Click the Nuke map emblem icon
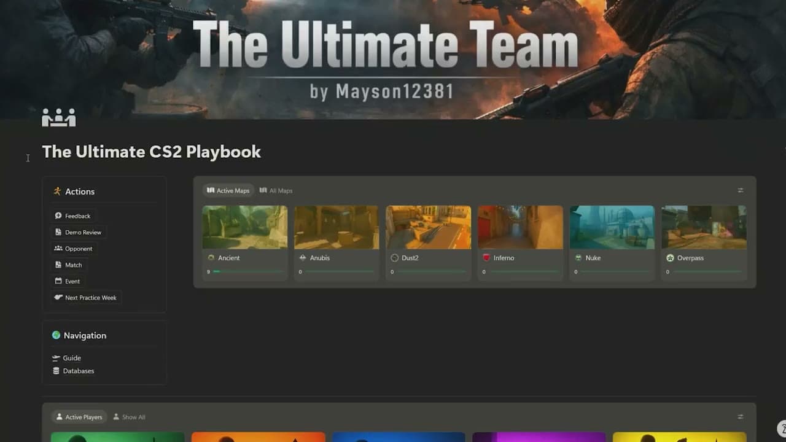Viewport: 786px width, 442px height. pos(578,258)
